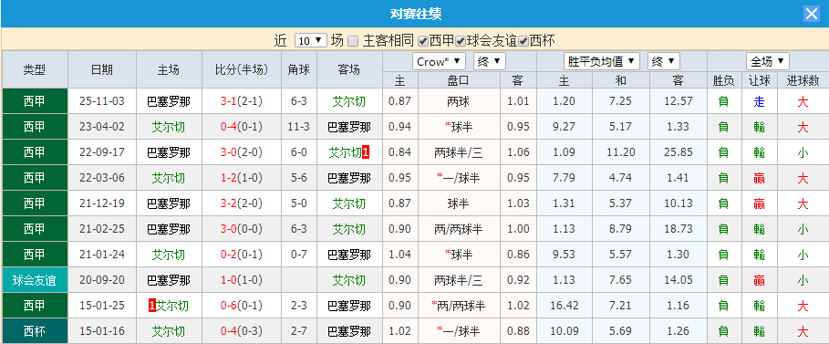This screenshot has width=829, height=344.
Task: Click the date 21-12-19
Action: tap(102, 203)
